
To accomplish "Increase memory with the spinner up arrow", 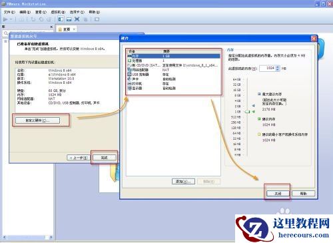I will coord(278,67).
